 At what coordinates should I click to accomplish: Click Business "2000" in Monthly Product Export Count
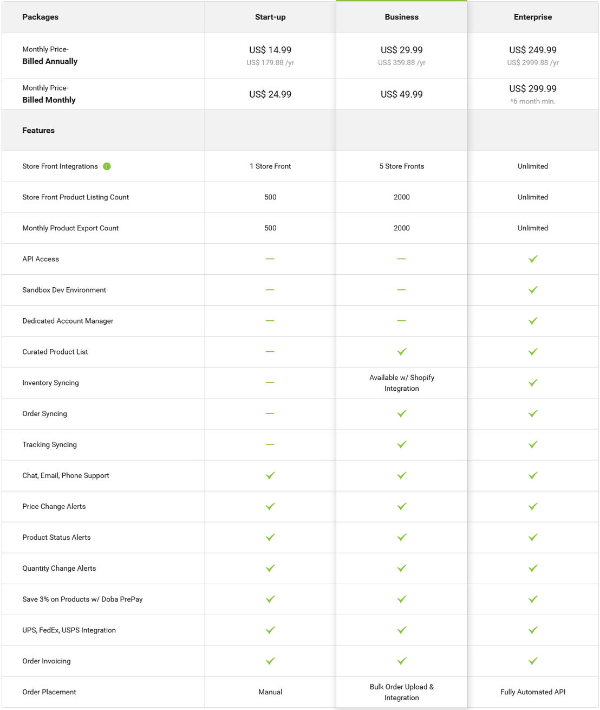402,228
